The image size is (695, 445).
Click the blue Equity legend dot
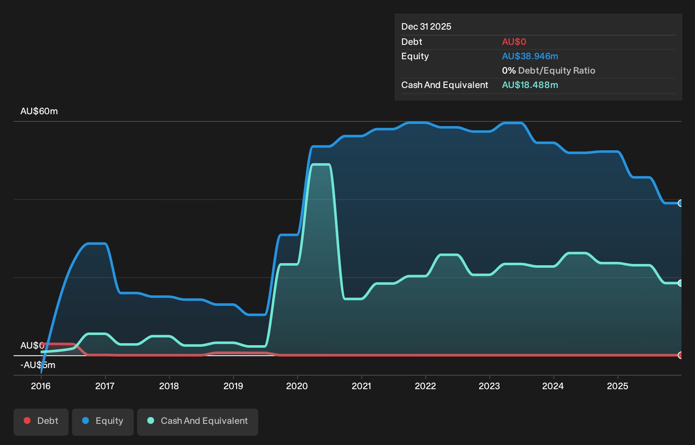[85, 420]
